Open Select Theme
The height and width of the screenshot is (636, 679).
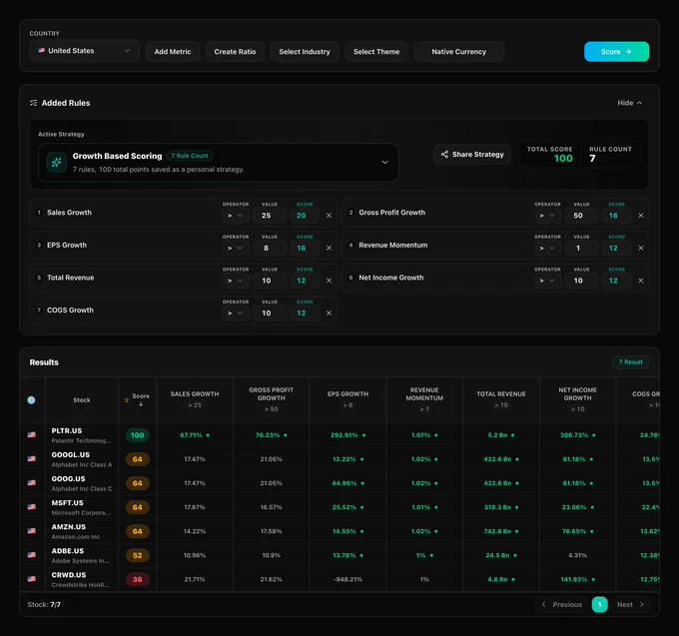point(376,52)
